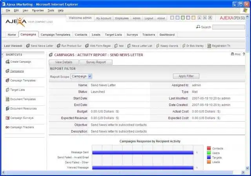The image size is (251, 176).
Task: Open Run Product Sur recent item
Action: coord(69,46)
